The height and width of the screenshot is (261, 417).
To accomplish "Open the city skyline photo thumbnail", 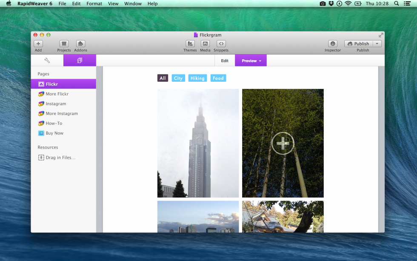I will (198, 217).
